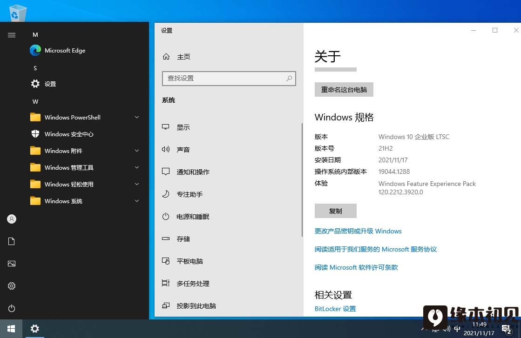This screenshot has width=521, height=338.
Task: Click the 重命名这台电脑 button
Action: pos(344,90)
